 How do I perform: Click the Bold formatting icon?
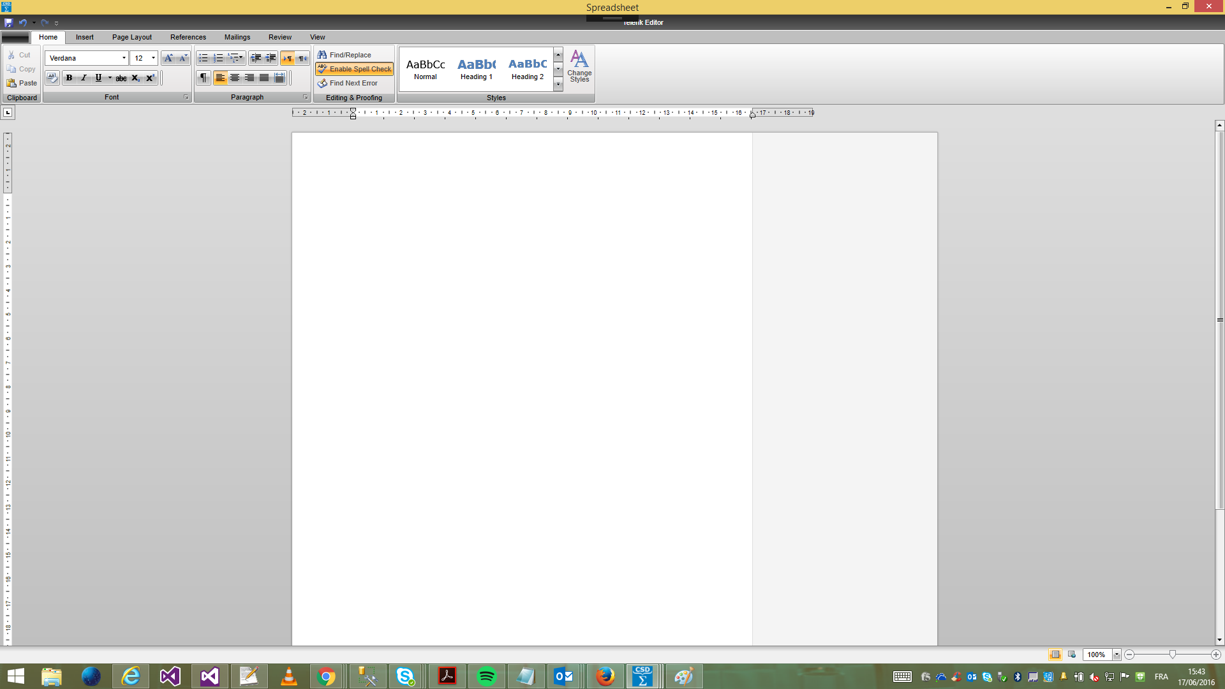click(x=70, y=78)
